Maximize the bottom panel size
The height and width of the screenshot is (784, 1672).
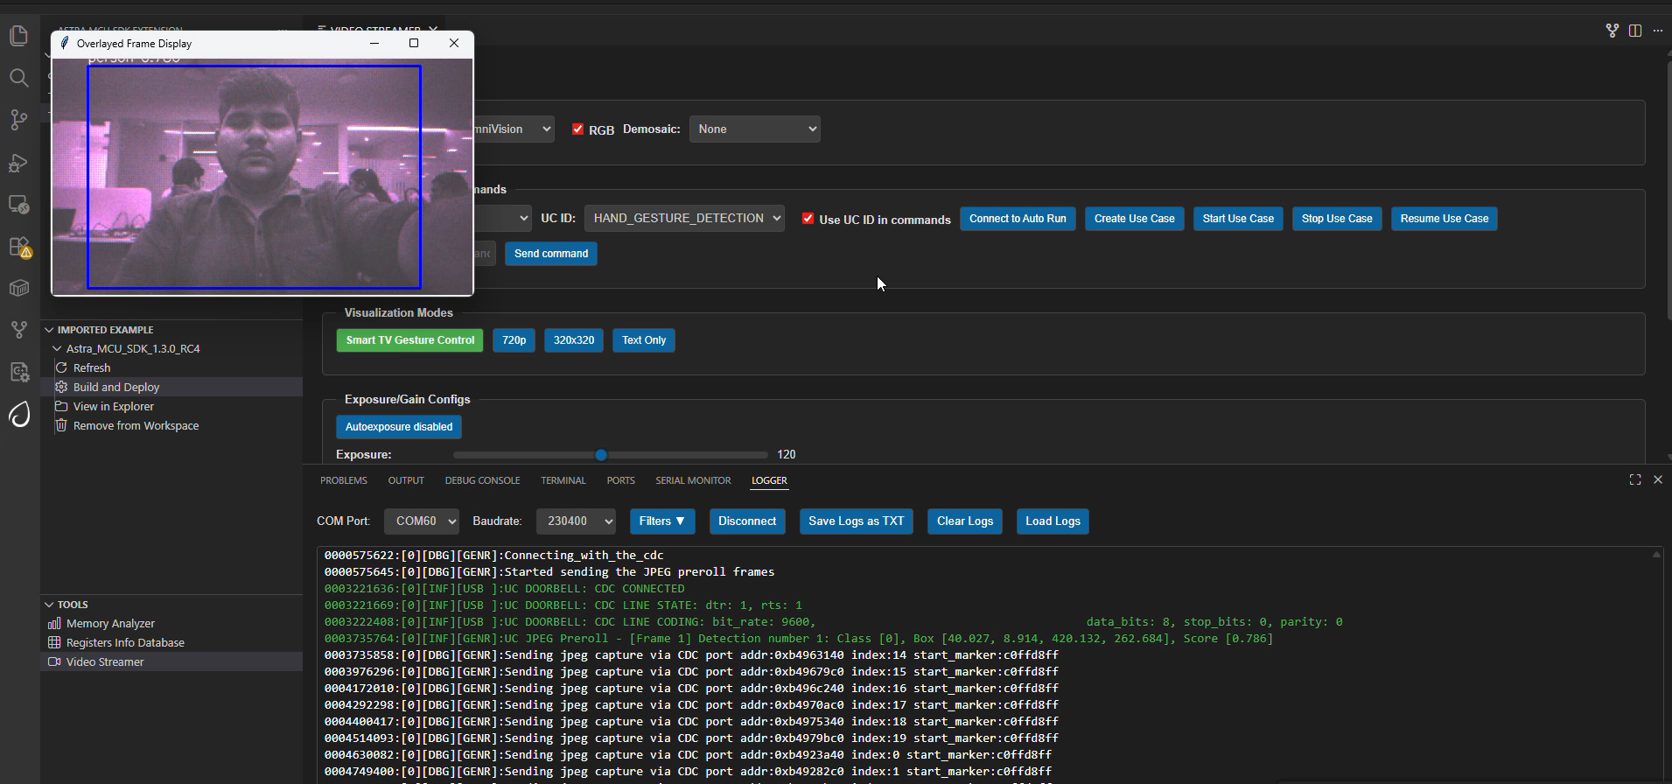pyautogui.click(x=1635, y=479)
